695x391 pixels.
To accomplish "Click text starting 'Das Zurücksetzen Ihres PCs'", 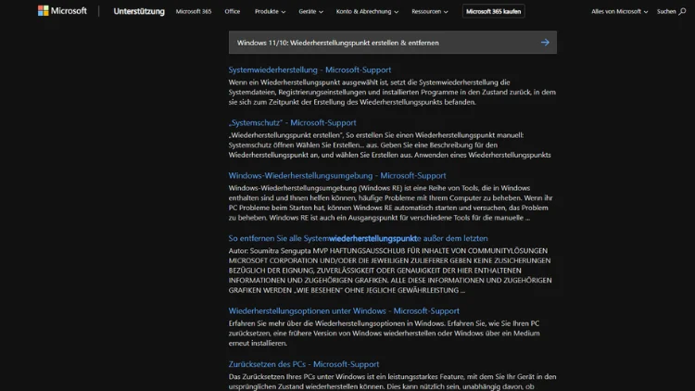I will pos(392,382).
